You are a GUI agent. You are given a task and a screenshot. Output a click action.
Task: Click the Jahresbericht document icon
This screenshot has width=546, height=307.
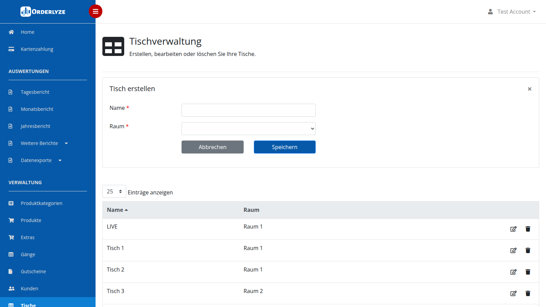coord(11,126)
